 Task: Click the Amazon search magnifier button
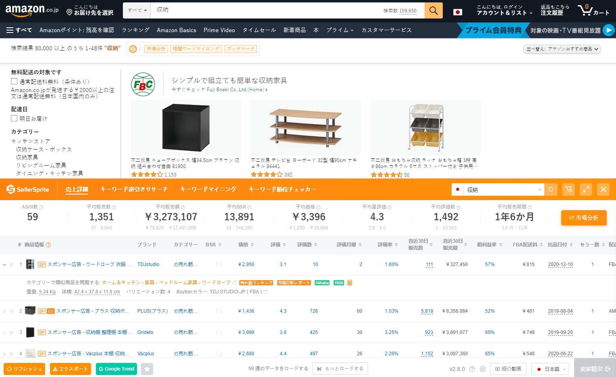pyautogui.click(x=433, y=10)
